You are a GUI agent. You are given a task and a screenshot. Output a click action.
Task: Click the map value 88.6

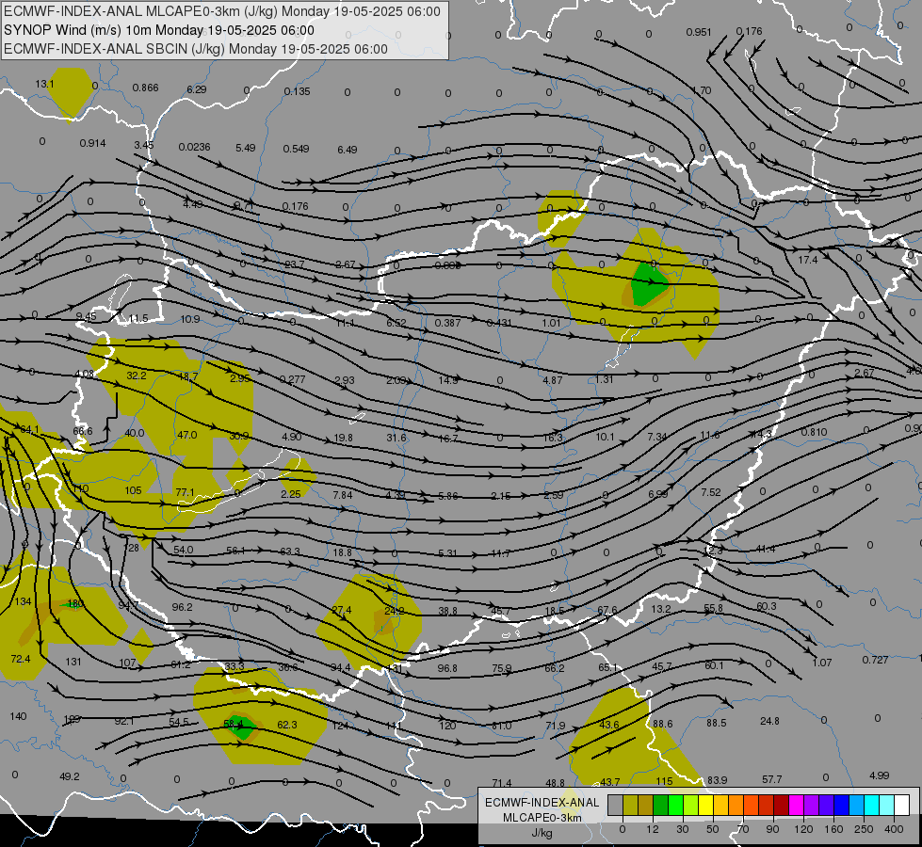(x=663, y=724)
